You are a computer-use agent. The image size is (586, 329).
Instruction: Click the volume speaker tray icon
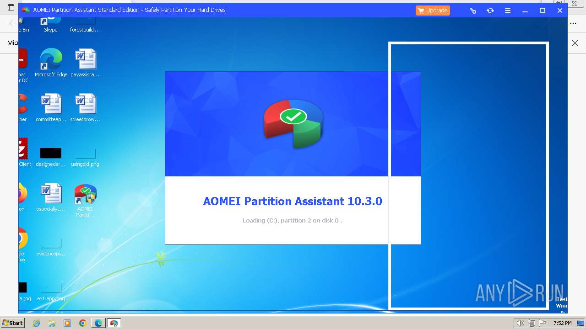(520, 323)
